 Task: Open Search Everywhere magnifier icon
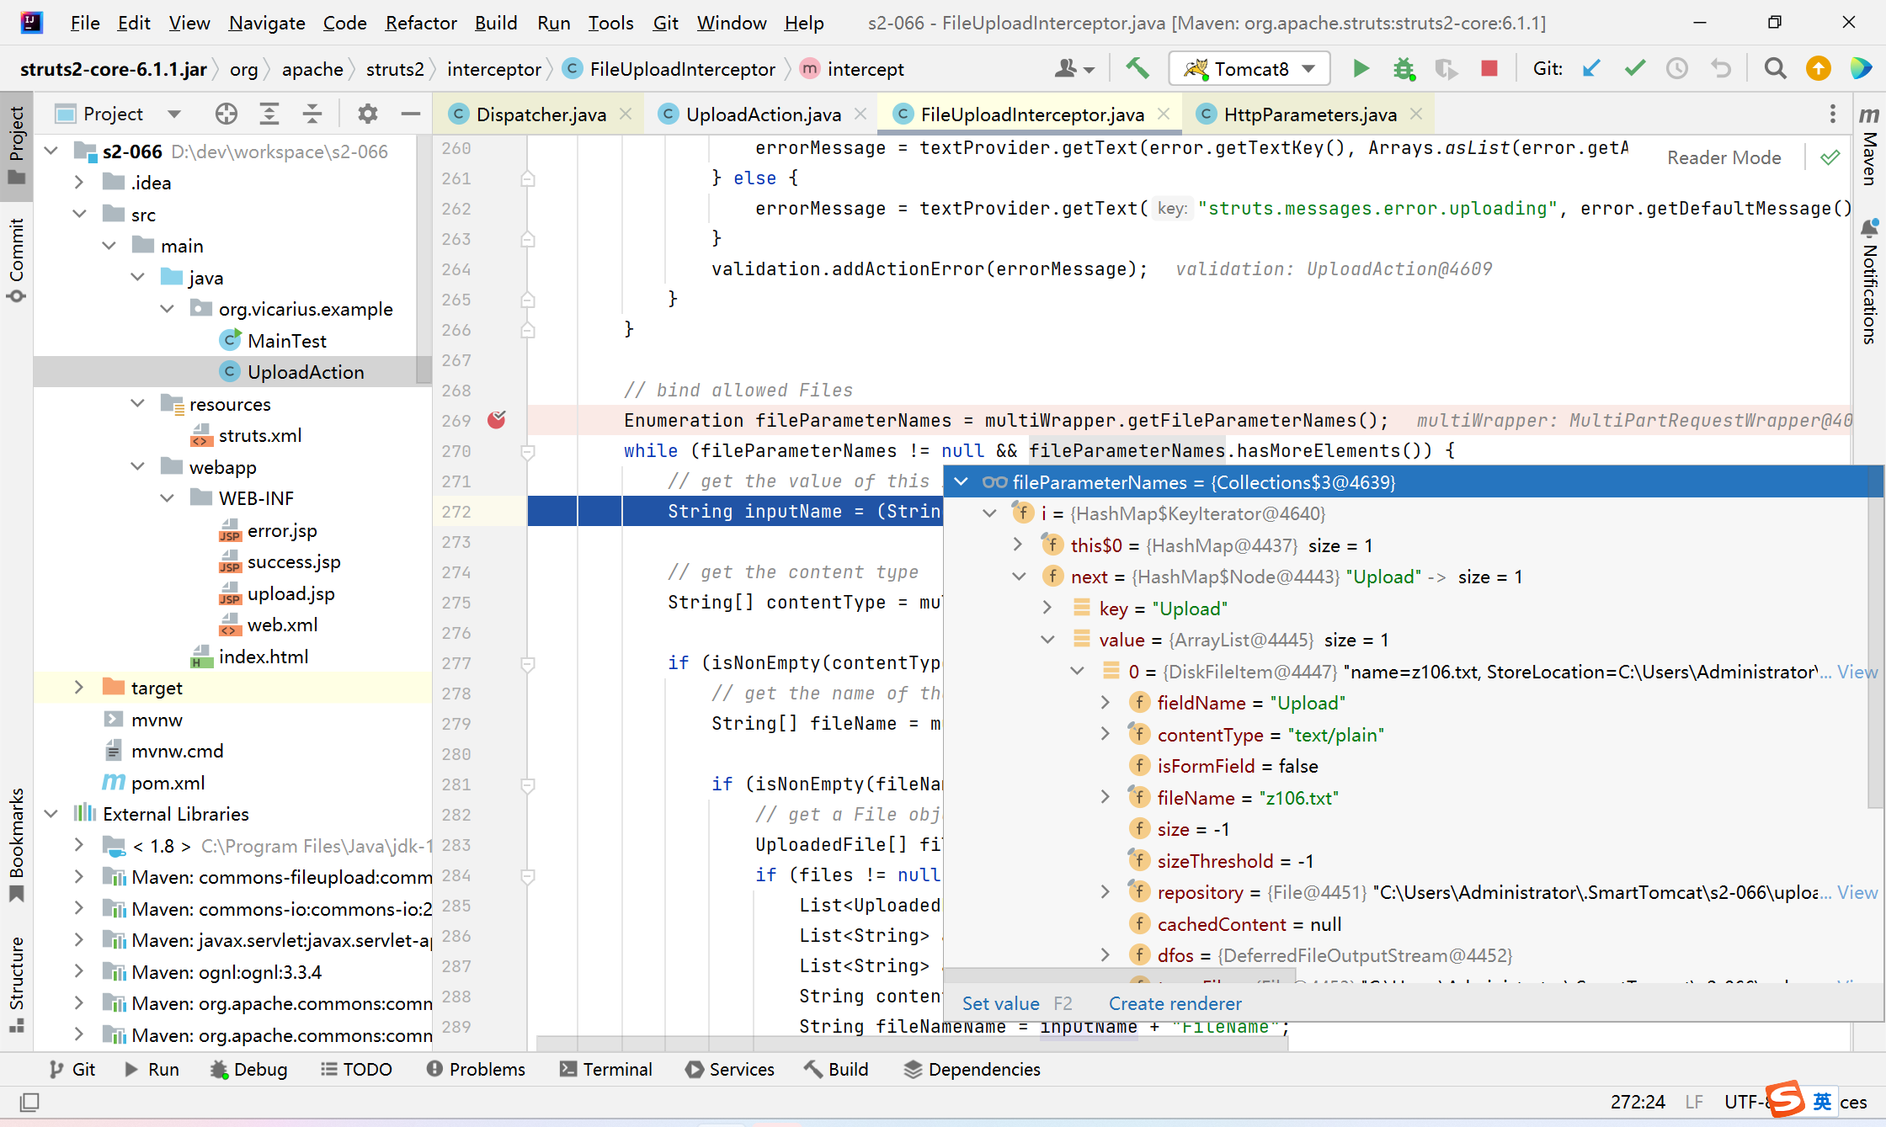(x=1775, y=69)
